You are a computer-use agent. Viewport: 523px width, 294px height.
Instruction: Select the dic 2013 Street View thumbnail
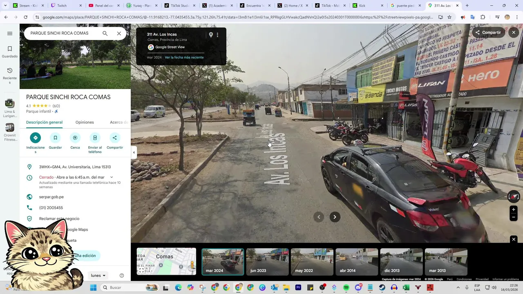(x=401, y=262)
